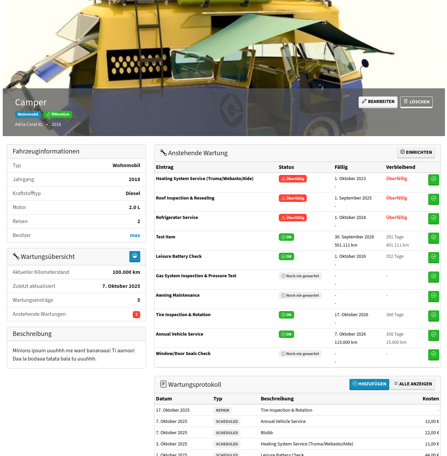This screenshot has height=456, width=447.
Task: Click the Öffentlich visibility badge
Action: (x=58, y=115)
